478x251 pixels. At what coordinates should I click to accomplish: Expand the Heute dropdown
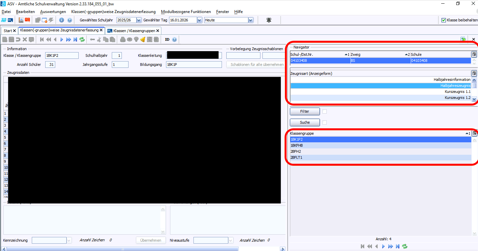coord(251,20)
